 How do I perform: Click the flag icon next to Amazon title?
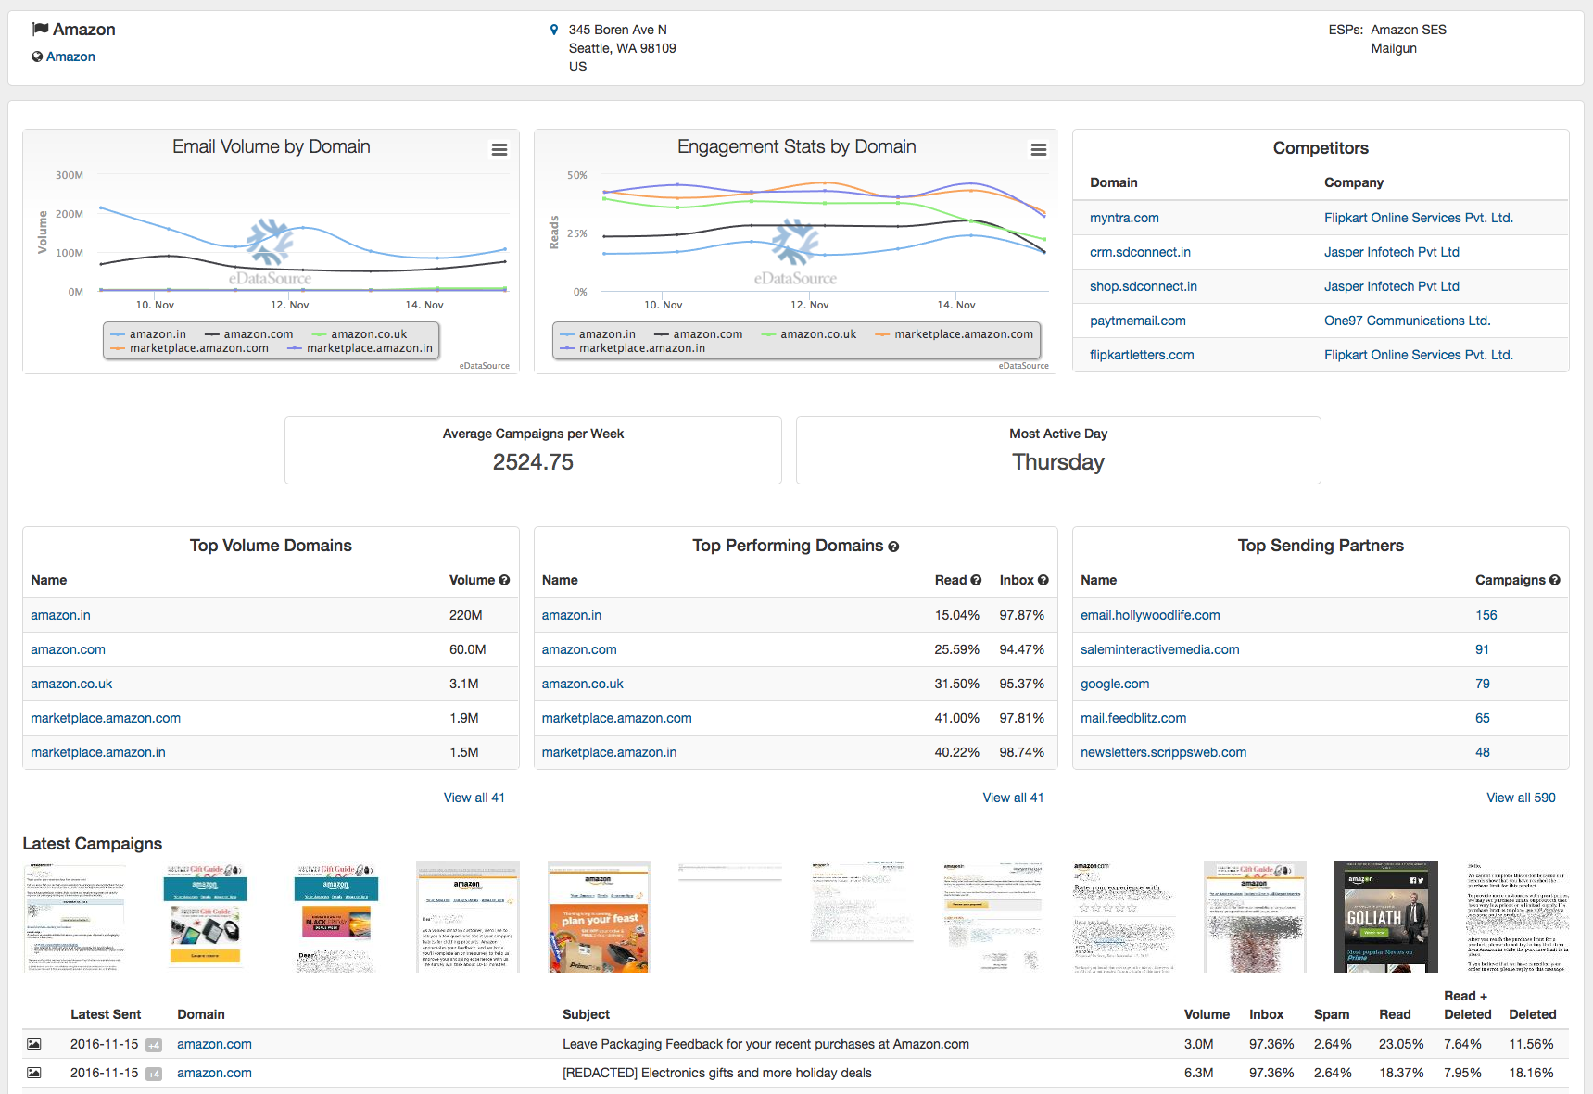pos(40,29)
